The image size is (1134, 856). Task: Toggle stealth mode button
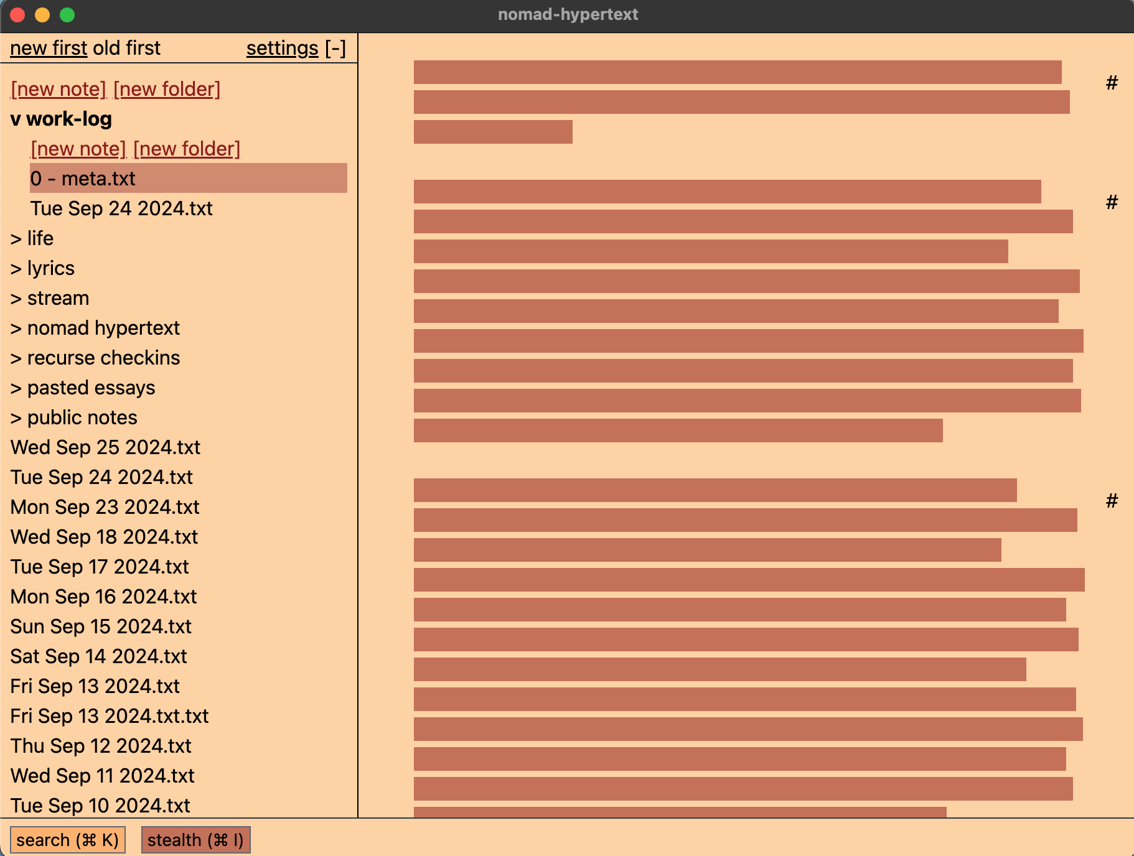195,840
